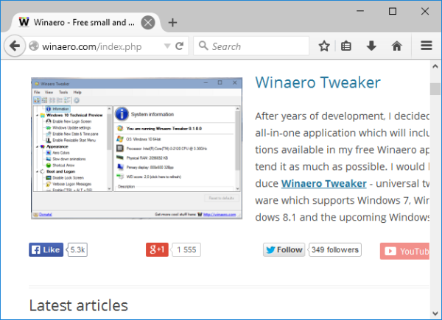Open the URL history dropdown arrow
Image resolution: width=442 pixels, height=320 pixels.
[x=167, y=46]
